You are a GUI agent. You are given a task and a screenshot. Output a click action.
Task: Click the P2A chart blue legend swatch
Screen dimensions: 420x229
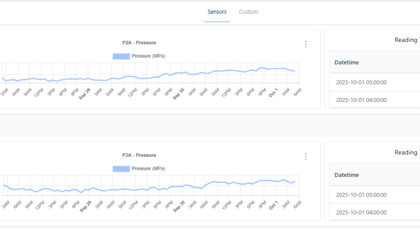121,56
